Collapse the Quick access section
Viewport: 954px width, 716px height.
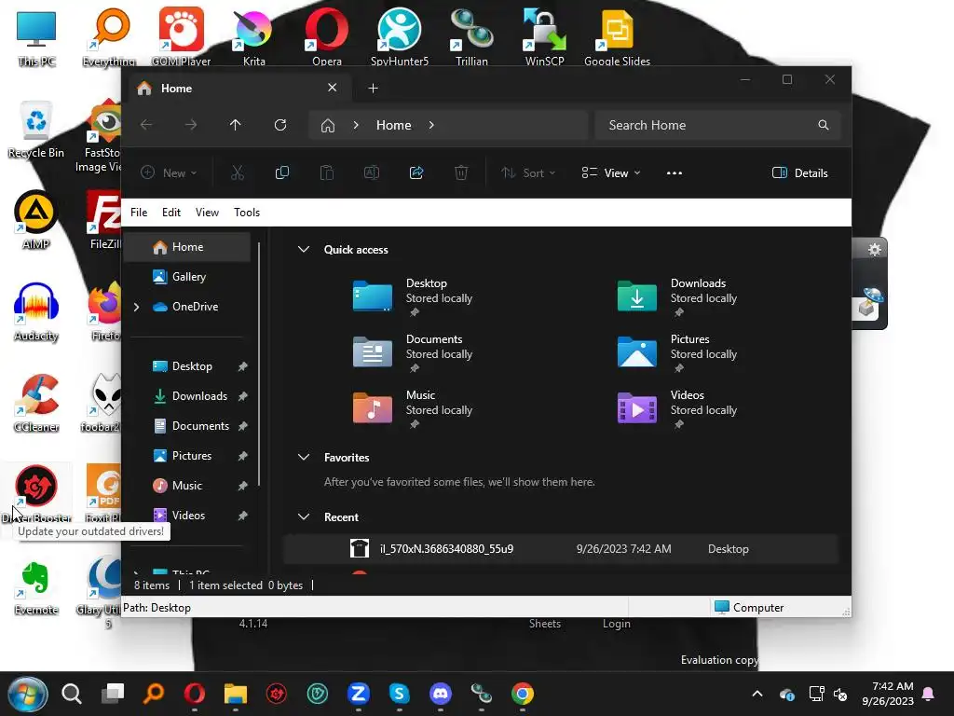pyautogui.click(x=304, y=249)
